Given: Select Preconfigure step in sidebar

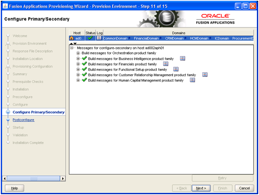Looking at the screenshot, I should 22,97.
